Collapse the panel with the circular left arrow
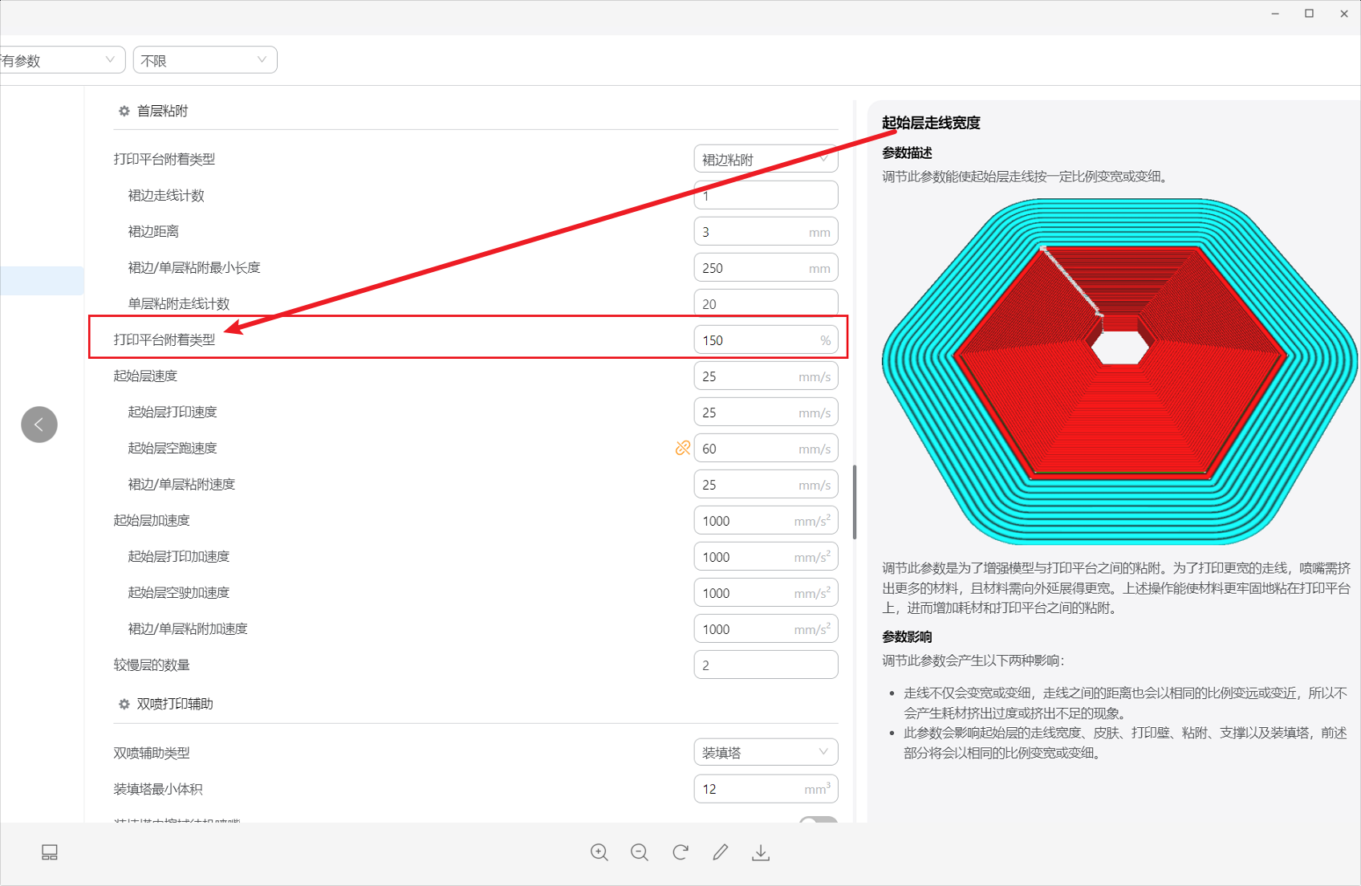Viewport: 1361px width, 886px height. pos(39,424)
